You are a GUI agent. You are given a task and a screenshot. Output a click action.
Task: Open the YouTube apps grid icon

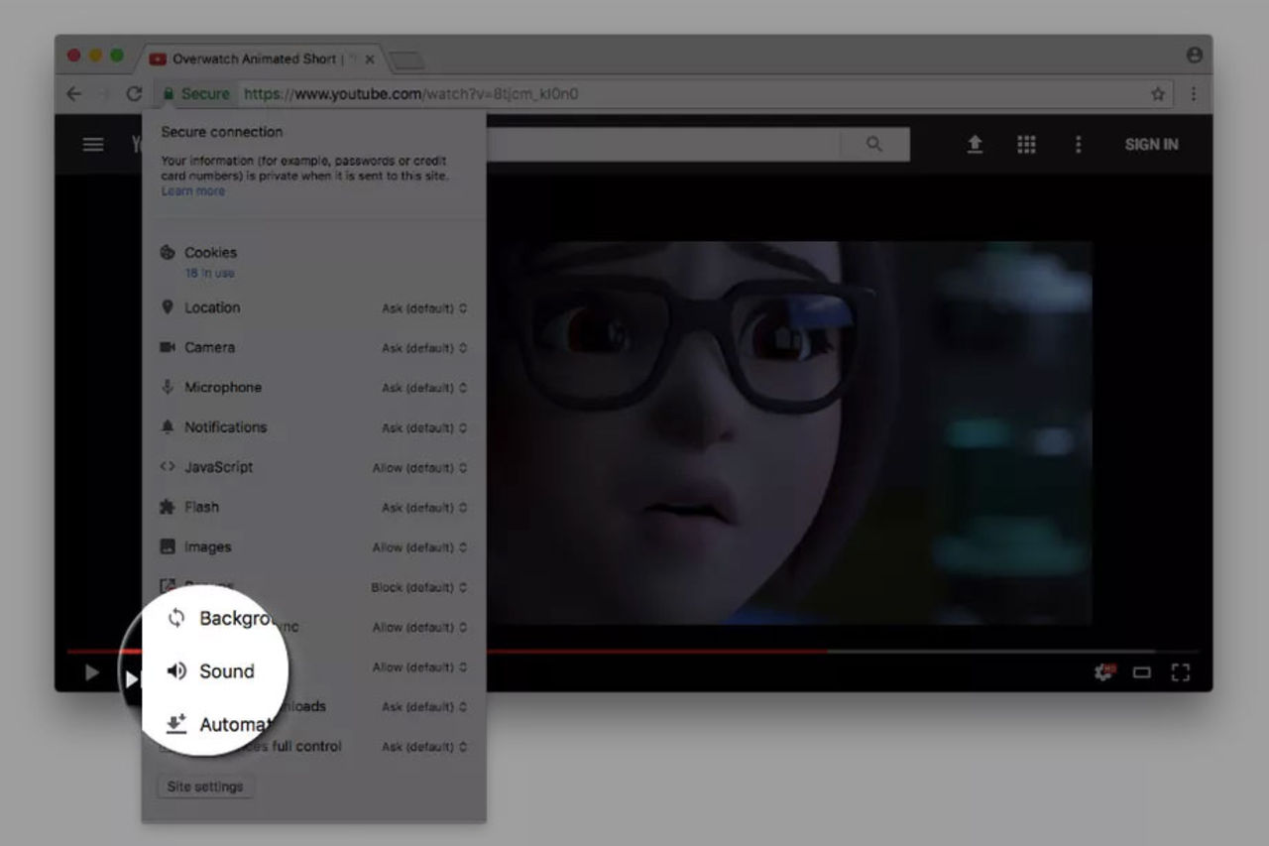[1026, 144]
